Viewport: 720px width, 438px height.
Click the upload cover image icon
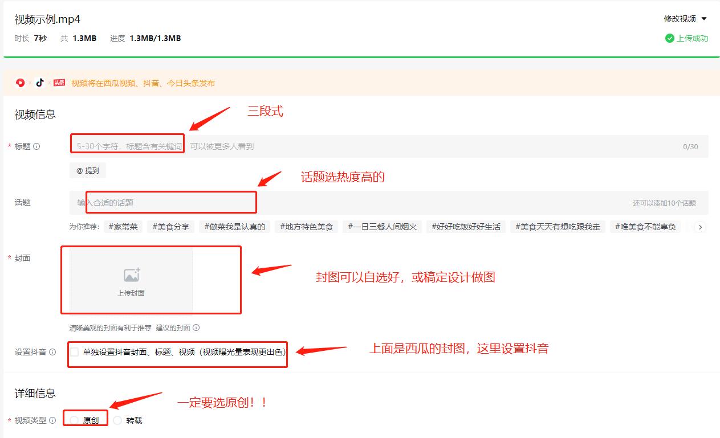(132, 274)
